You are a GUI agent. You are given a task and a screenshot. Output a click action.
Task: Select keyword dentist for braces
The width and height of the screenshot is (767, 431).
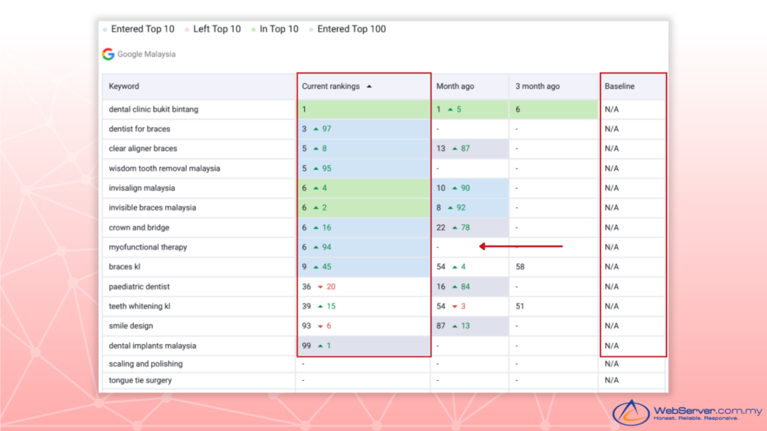(139, 129)
